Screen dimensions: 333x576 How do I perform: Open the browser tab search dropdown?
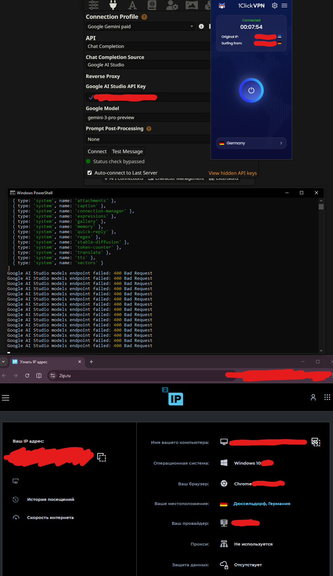pos(3,362)
